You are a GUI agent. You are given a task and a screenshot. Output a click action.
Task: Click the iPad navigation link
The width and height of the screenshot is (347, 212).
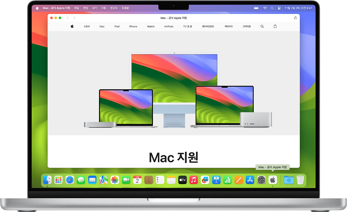(x=117, y=27)
